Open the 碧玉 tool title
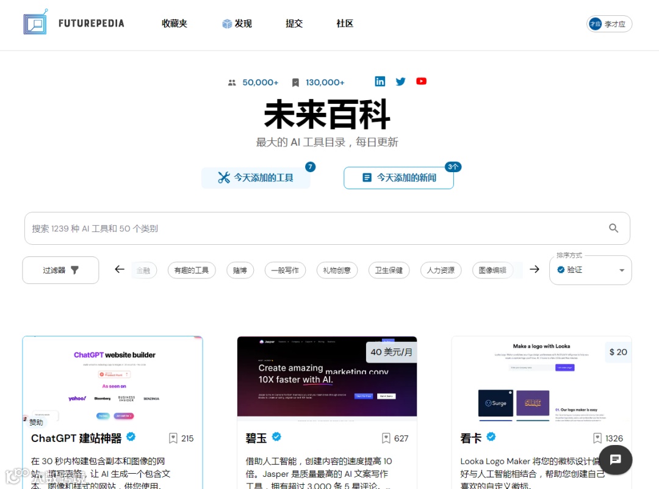659x489 pixels. click(256, 438)
